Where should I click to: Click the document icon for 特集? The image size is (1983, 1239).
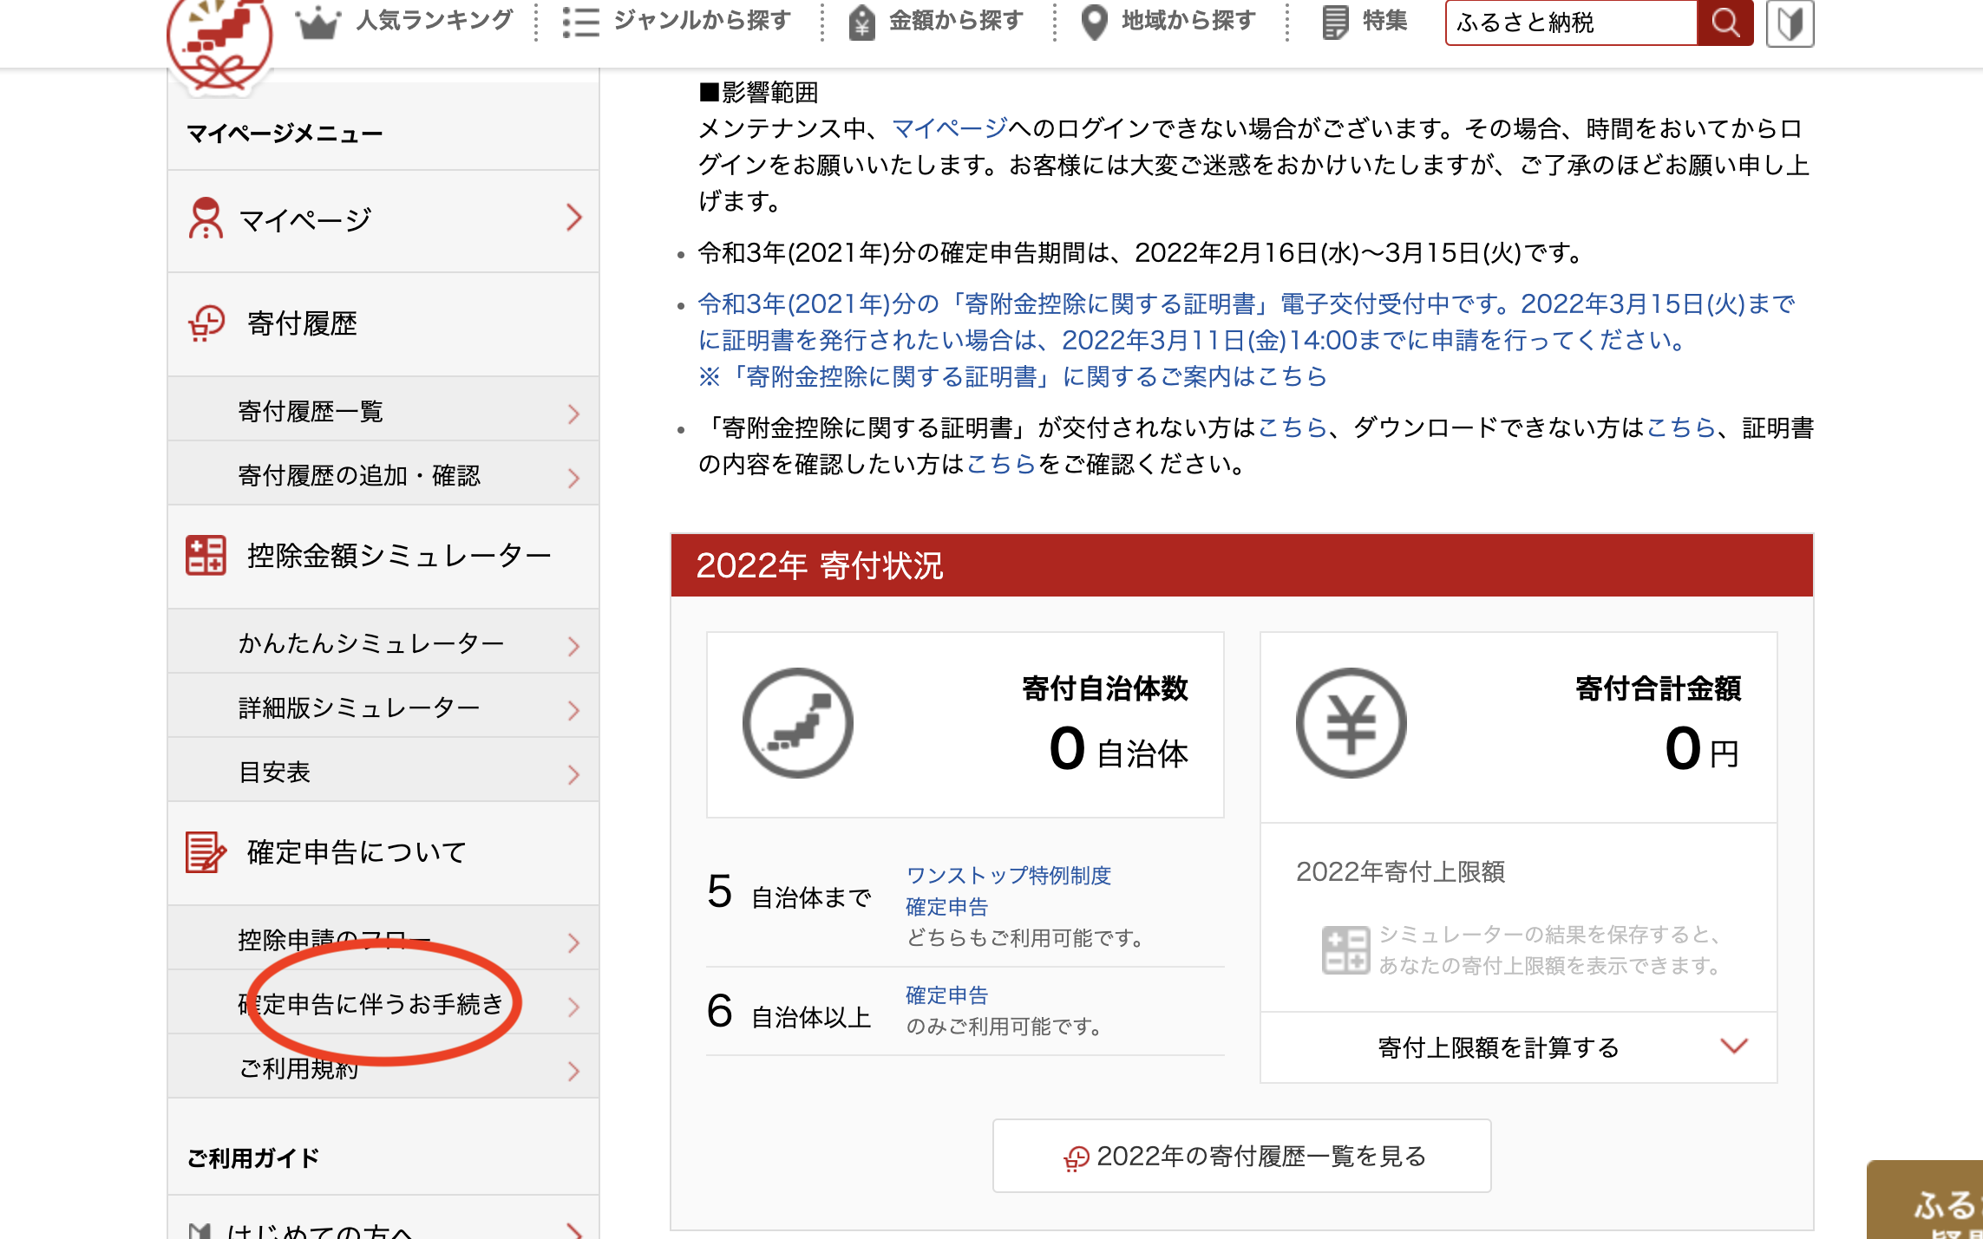tap(1335, 22)
